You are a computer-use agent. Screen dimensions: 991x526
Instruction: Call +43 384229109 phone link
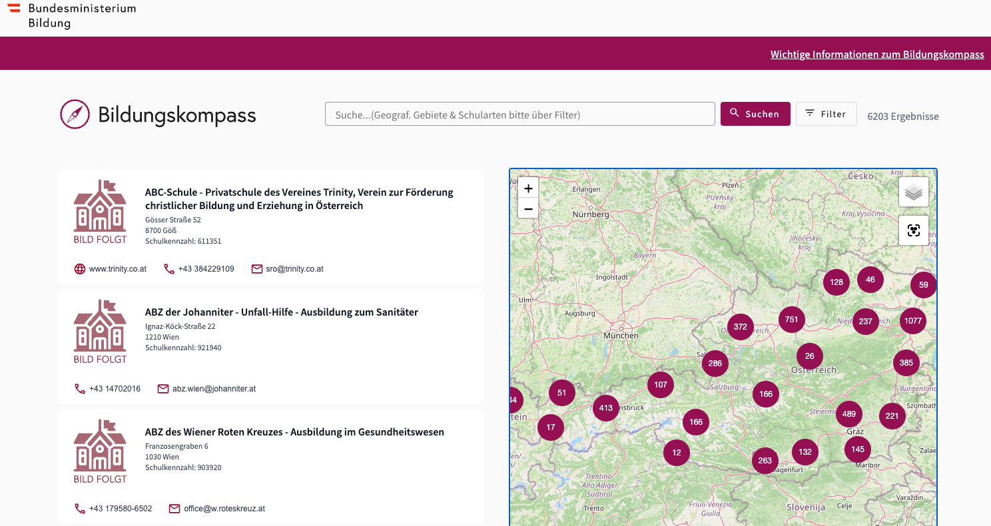pyautogui.click(x=206, y=269)
